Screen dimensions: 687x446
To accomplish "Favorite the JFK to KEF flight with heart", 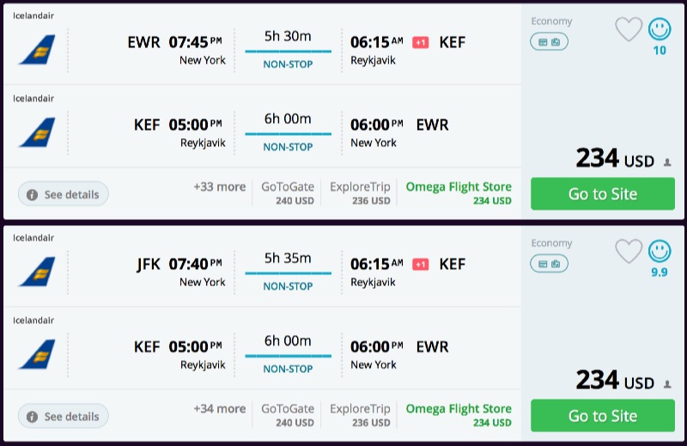I will pos(629,252).
